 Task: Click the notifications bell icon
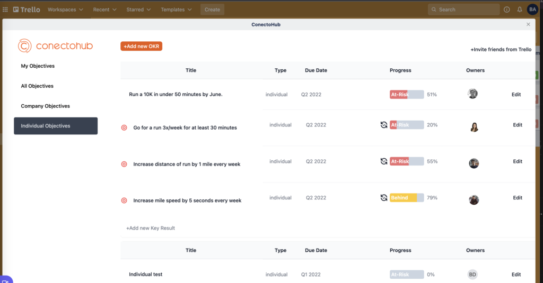pyautogui.click(x=520, y=10)
